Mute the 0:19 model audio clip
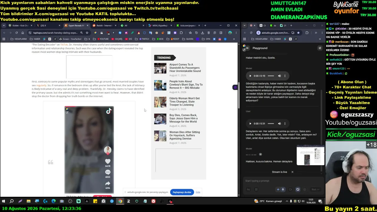This screenshot has height=212, width=377. pos(280,76)
